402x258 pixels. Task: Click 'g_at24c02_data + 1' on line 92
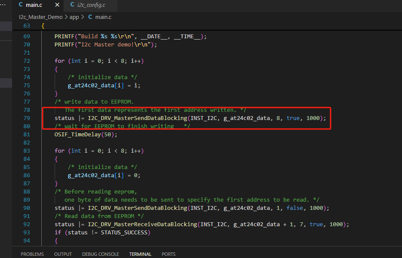(x=263, y=224)
